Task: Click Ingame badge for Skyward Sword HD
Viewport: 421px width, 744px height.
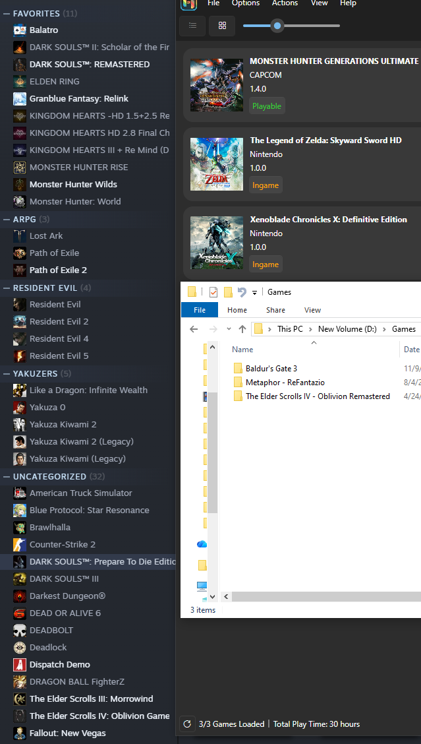Action: (266, 185)
